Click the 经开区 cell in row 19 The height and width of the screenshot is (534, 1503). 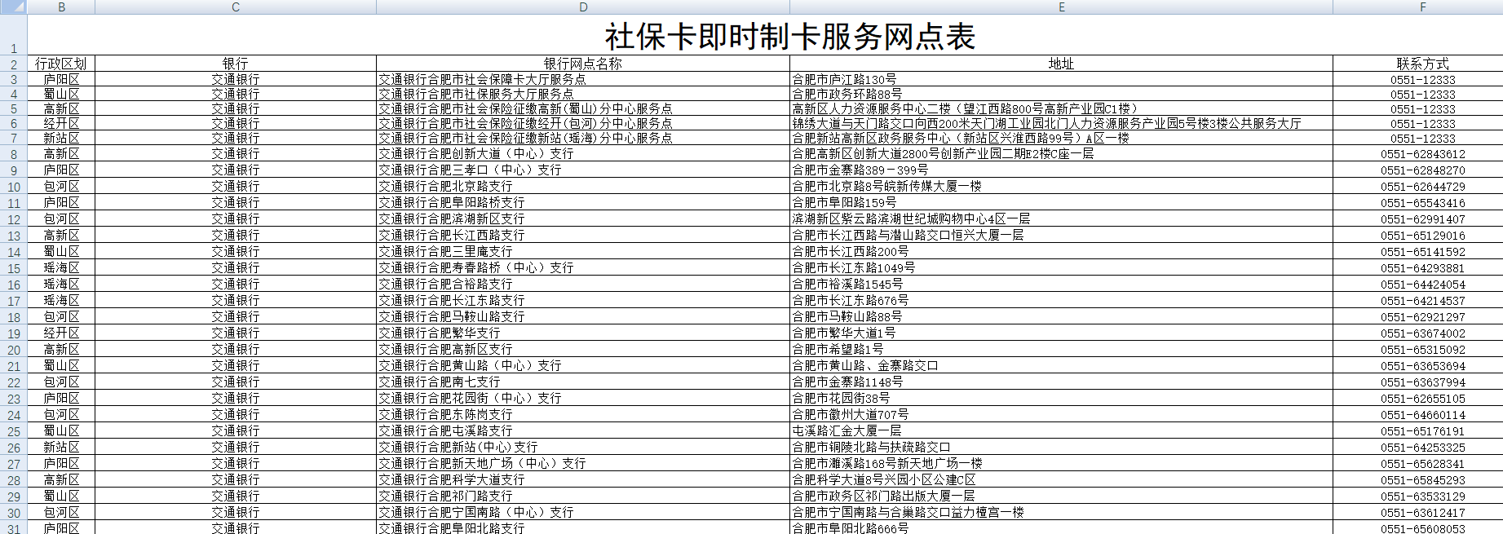tap(61, 333)
